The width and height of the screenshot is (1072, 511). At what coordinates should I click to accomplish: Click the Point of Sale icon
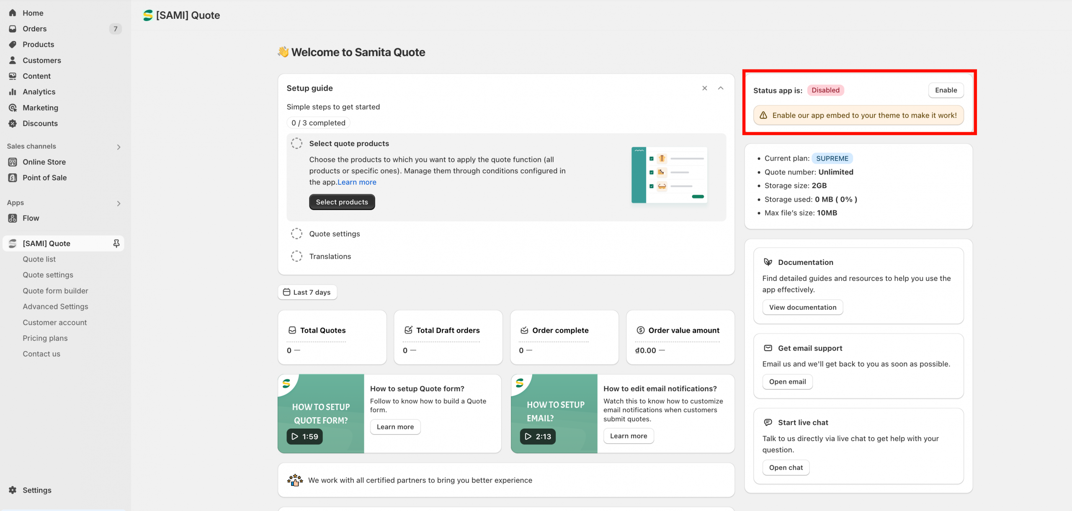(x=13, y=177)
